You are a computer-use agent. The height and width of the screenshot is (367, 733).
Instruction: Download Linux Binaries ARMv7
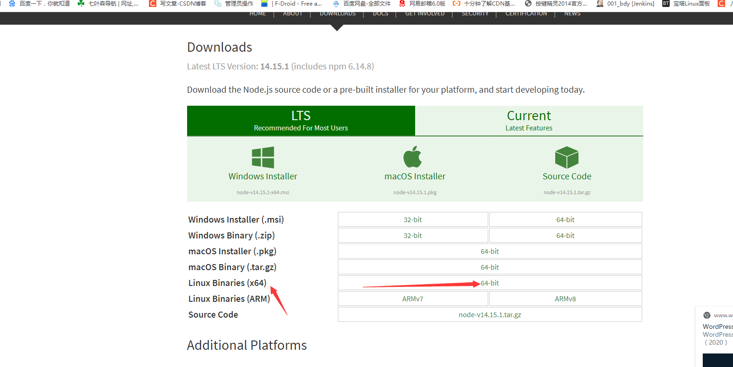pyautogui.click(x=413, y=299)
